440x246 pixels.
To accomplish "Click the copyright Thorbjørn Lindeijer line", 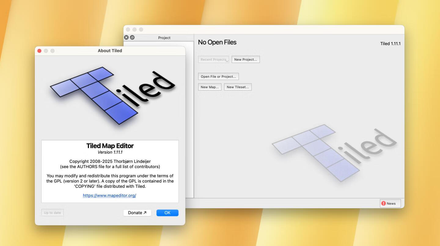I will [x=110, y=161].
